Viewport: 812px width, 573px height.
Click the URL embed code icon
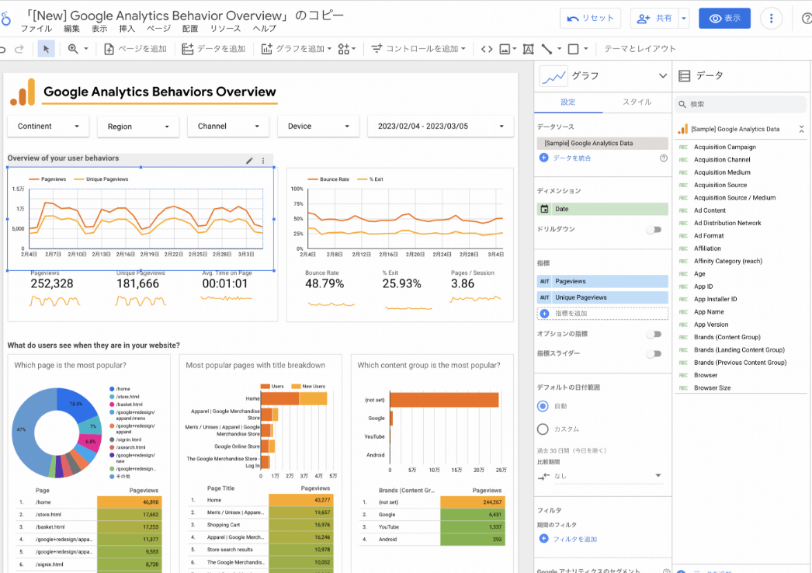click(x=487, y=49)
